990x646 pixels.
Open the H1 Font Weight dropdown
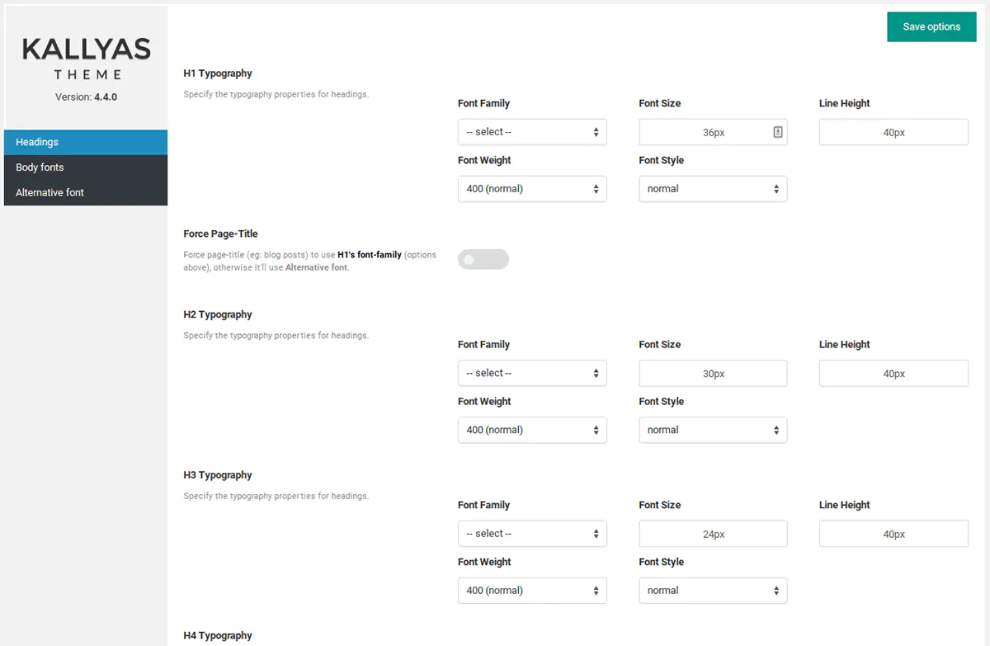pos(532,189)
